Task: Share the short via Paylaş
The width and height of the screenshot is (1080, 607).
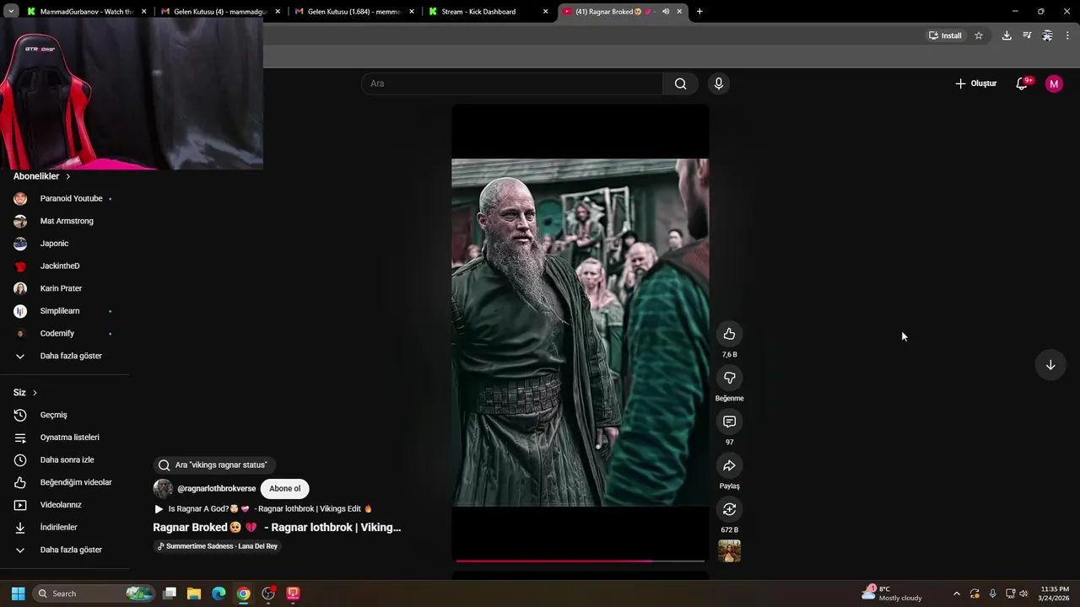Action: pyautogui.click(x=729, y=465)
